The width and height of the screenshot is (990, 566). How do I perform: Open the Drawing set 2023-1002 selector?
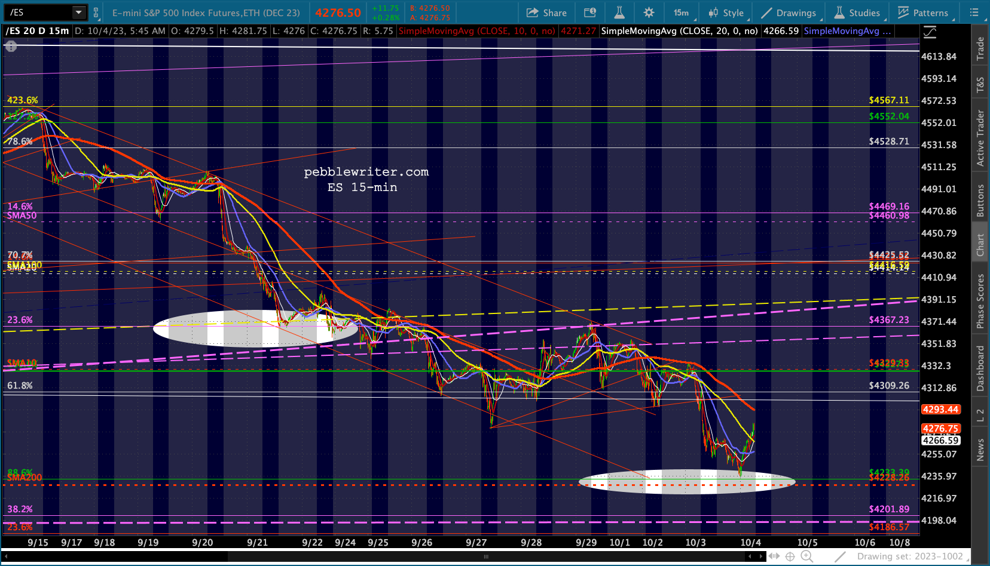(x=910, y=556)
